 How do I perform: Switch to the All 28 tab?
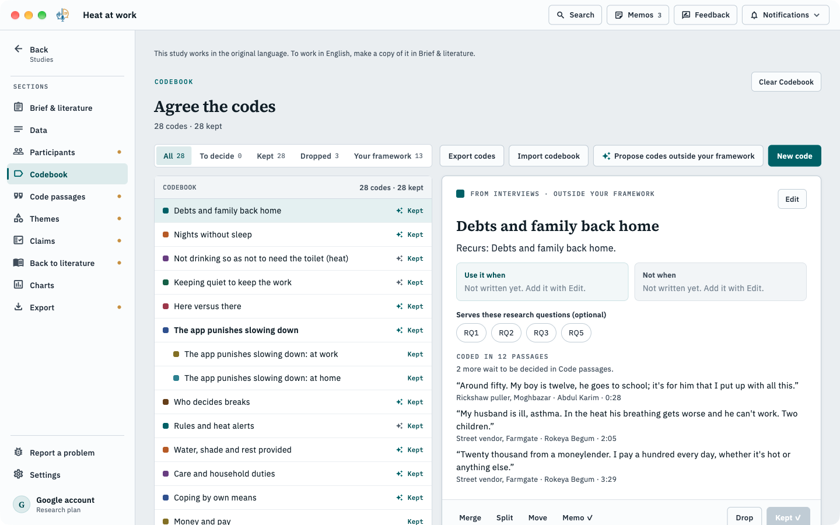pos(174,156)
